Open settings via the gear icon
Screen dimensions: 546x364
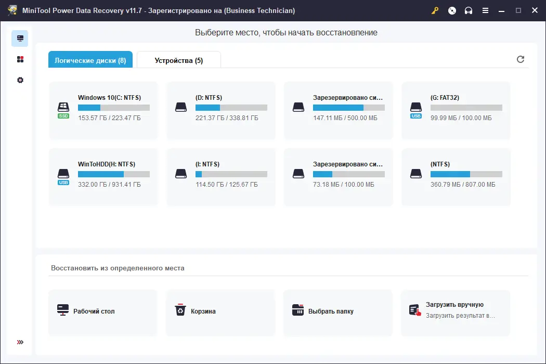(x=19, y=80)
